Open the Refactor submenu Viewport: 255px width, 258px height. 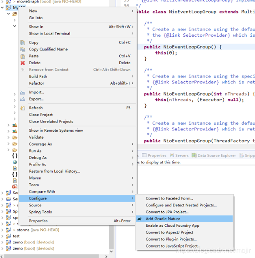78,83
